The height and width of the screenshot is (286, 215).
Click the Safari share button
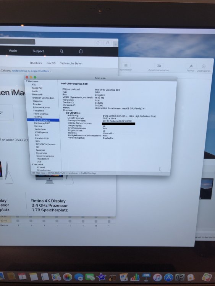[98, 43]
